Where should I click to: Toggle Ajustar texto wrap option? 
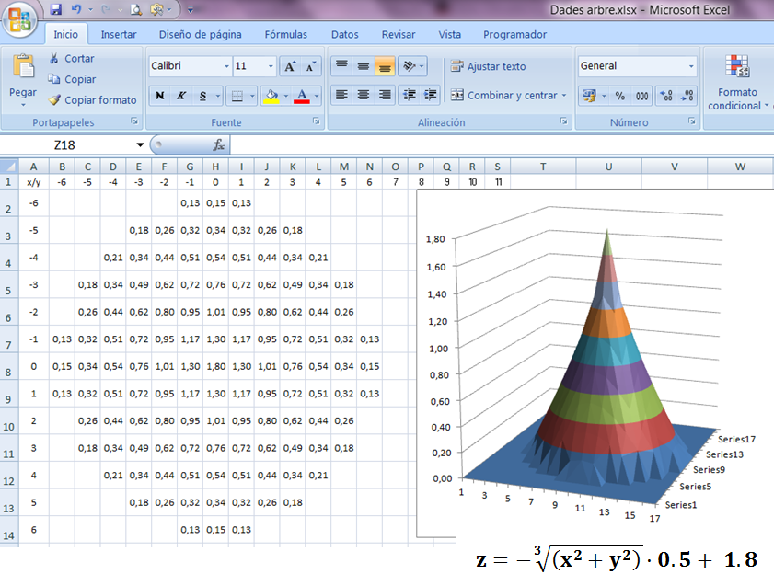point(488,66)
